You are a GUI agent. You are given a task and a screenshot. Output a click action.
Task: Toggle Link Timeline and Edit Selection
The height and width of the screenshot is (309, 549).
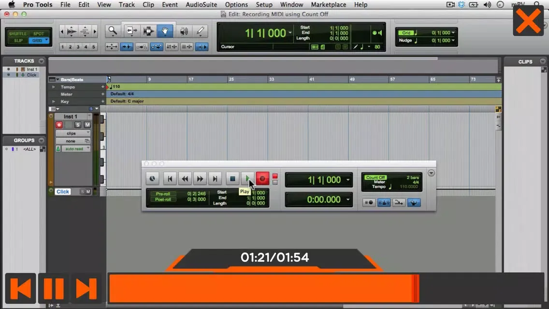tap(171, 46)
